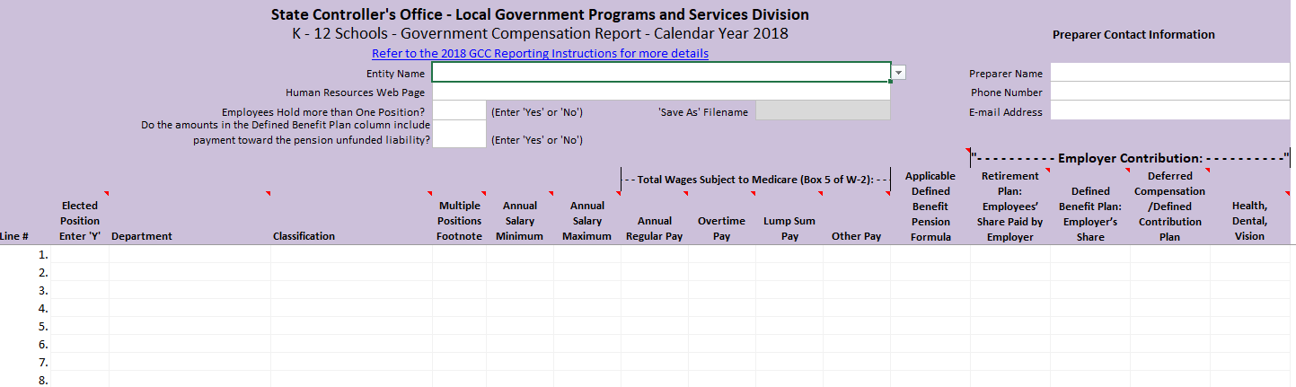This screenshot has height=387, width=1296.
Task: Open the Entity Name dropdown arrow
Action: (x=899, y=73)
